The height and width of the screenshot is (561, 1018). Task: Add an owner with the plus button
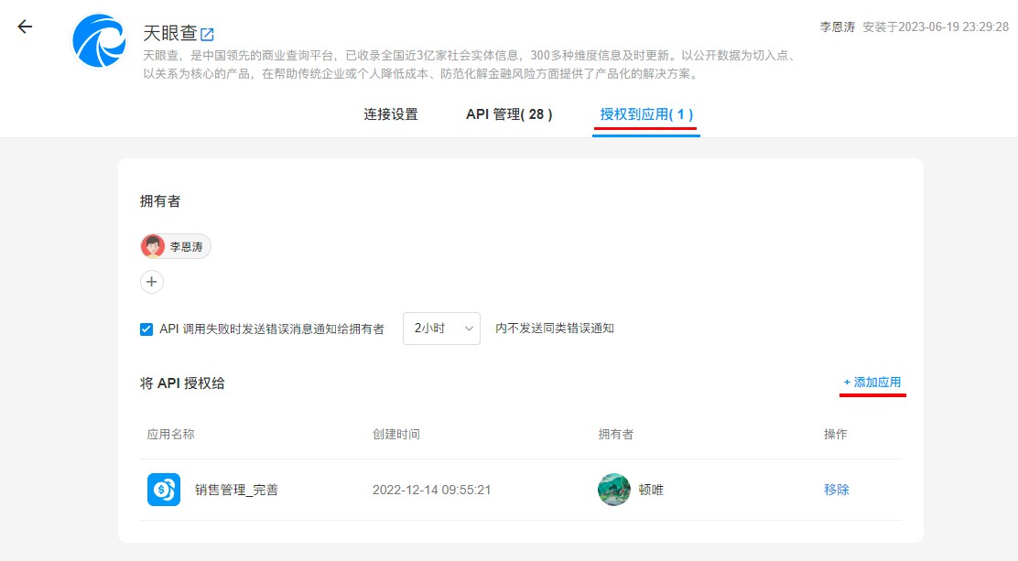pos(152,282)
